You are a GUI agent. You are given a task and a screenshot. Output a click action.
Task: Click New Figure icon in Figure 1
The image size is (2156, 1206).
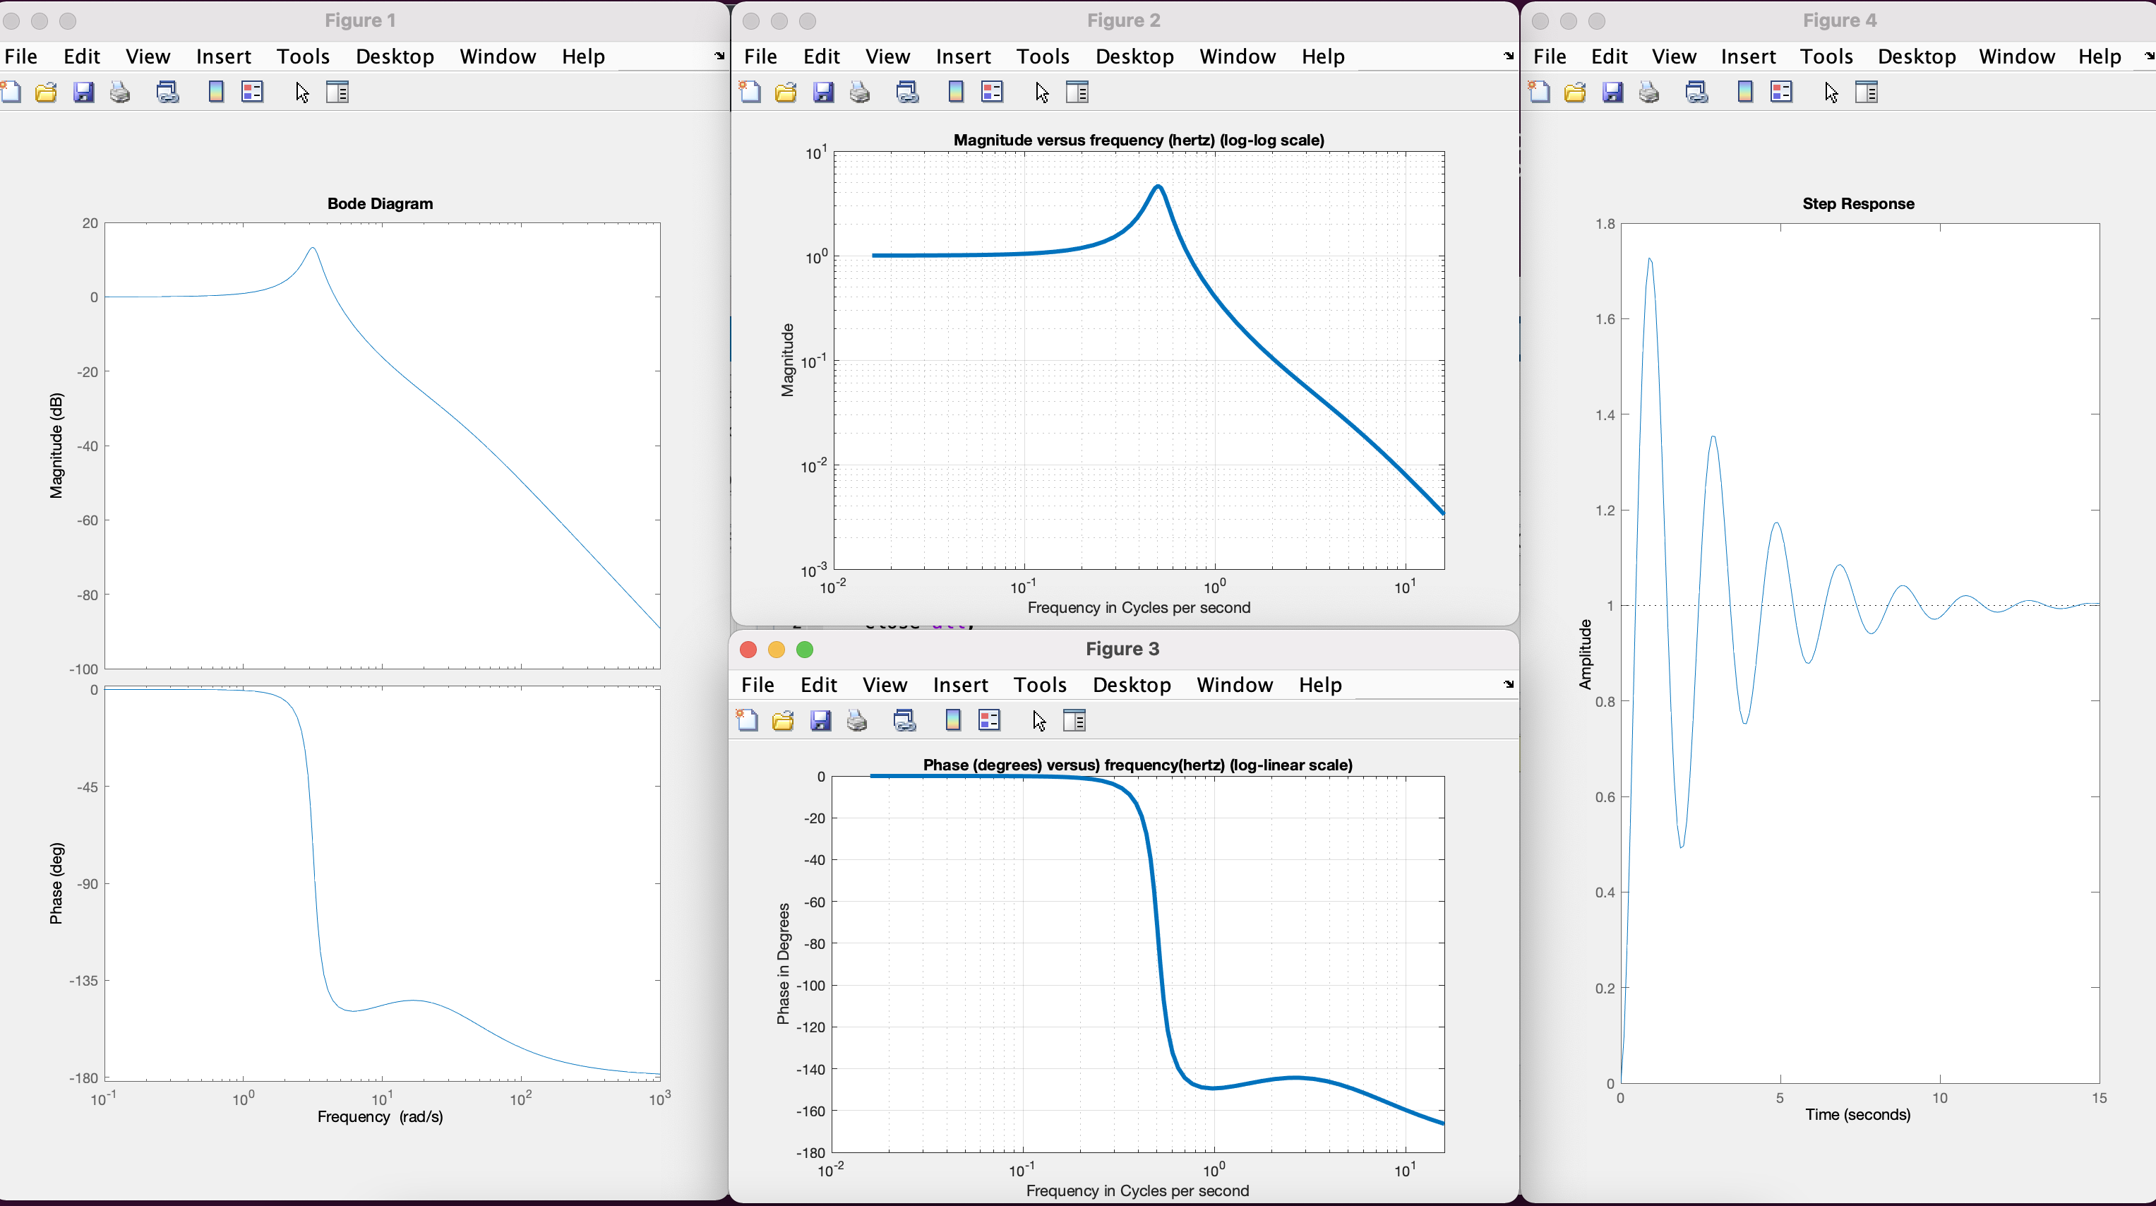coord(12,92)
